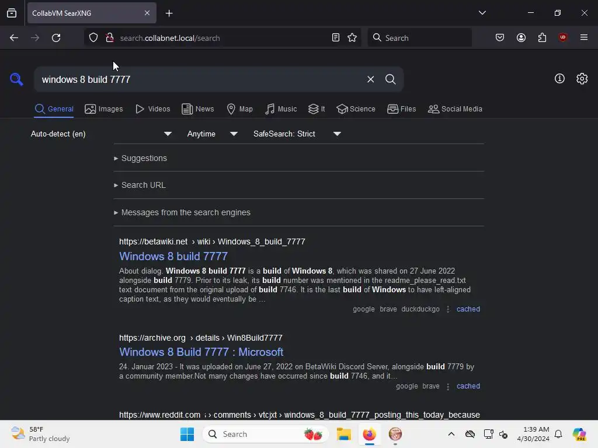Open the weather widget Partly cloudy
Screen dimensions: 598x448
(40, 434)
